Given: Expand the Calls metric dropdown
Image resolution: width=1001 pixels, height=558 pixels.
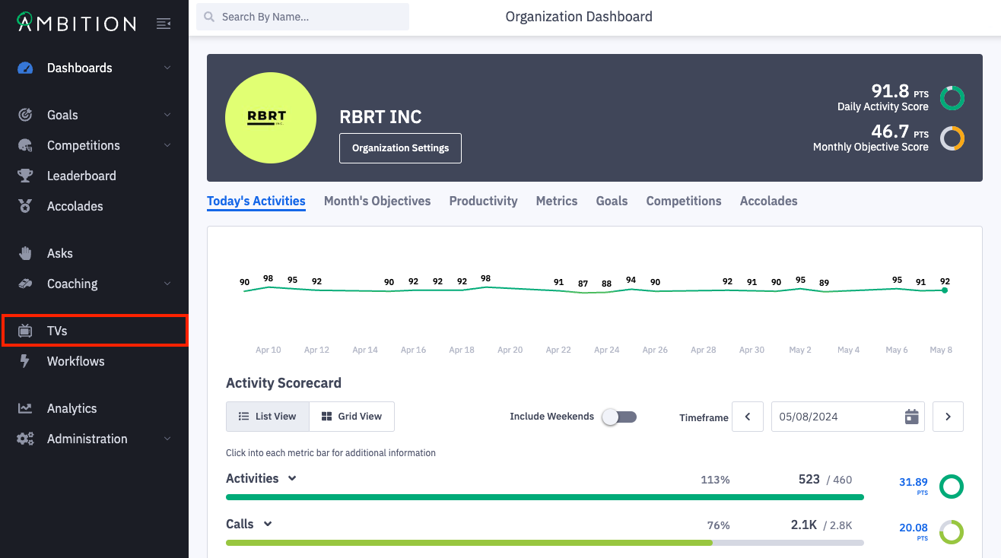Looking at the screenshot, I should coord(268,524).
